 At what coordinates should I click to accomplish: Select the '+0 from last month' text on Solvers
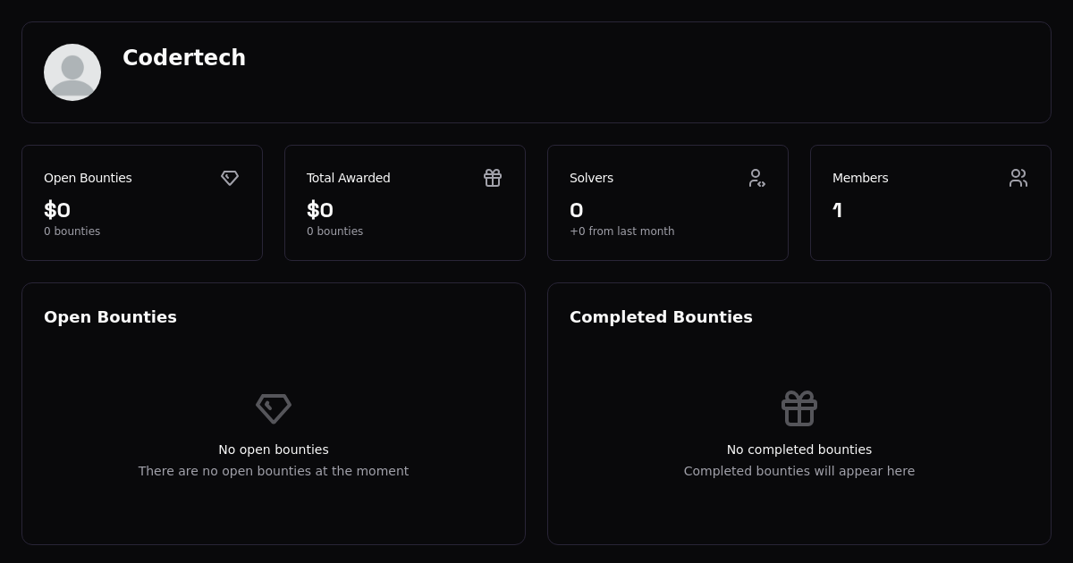(x=622, y=231)
